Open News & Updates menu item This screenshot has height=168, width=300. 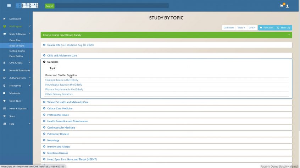[18, 108]
